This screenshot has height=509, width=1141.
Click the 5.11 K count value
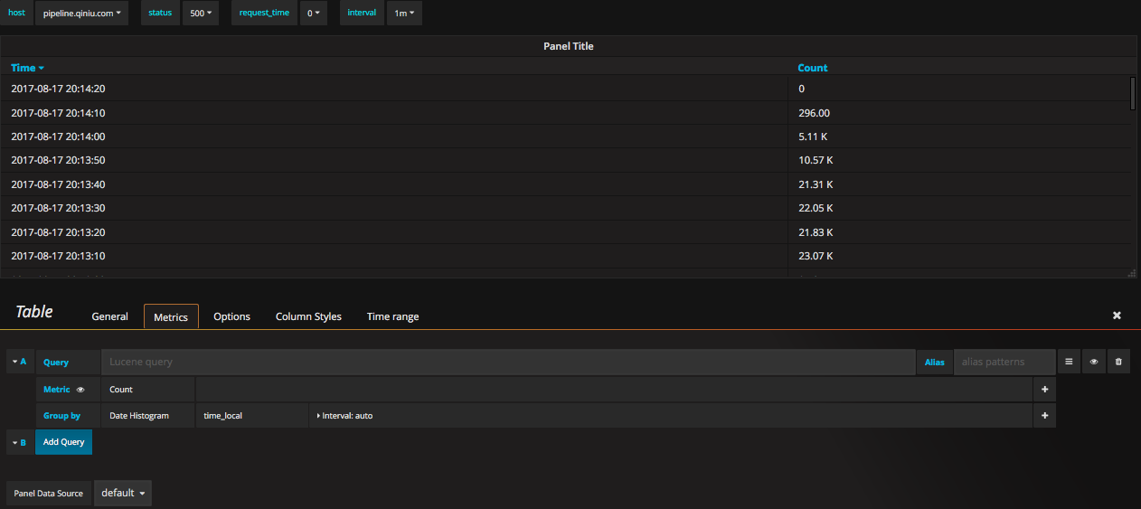click(813, 137)
